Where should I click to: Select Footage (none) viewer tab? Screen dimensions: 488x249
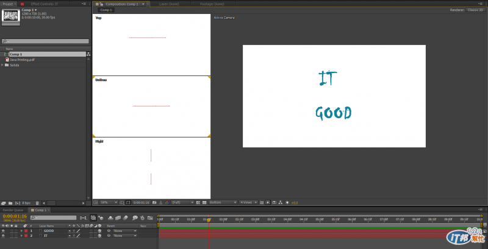212,4
